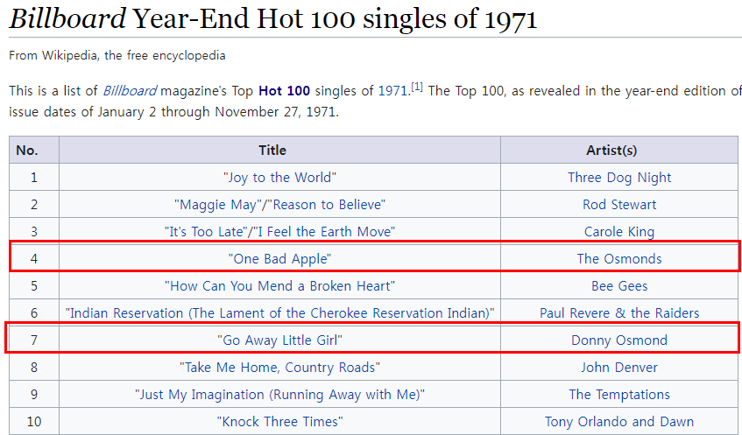Open "Take Me Home, Country Roads" link
The image size is (742, 435).
coord(279,368)
